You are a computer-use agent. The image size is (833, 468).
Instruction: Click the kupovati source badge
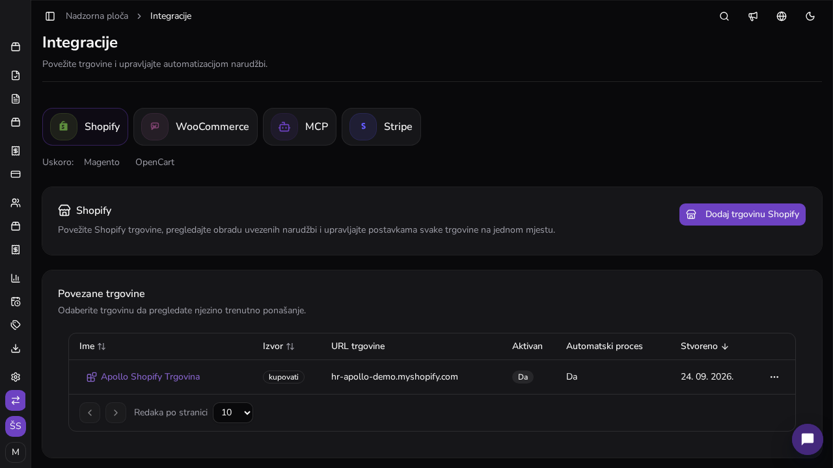(284, 377)
